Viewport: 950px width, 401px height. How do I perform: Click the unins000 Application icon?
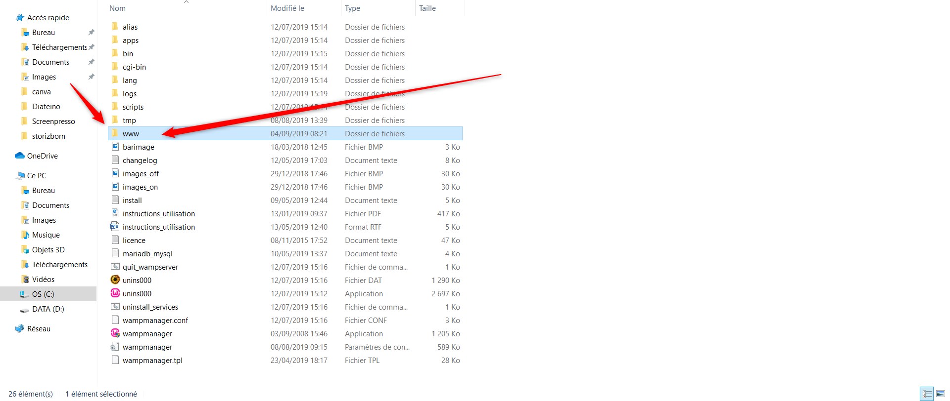115,293
